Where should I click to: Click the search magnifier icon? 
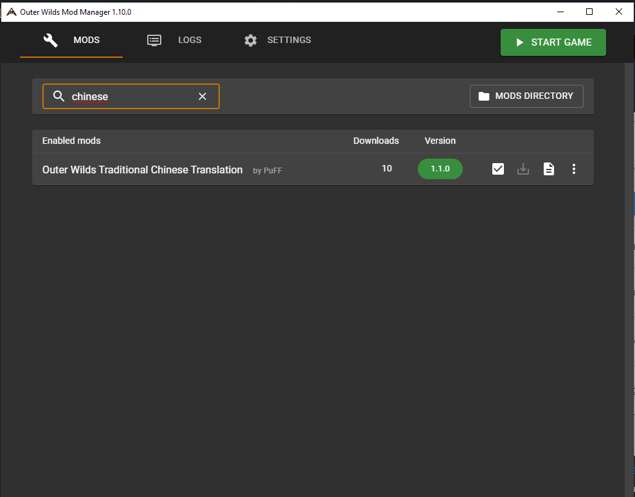[x=58, y=96]
